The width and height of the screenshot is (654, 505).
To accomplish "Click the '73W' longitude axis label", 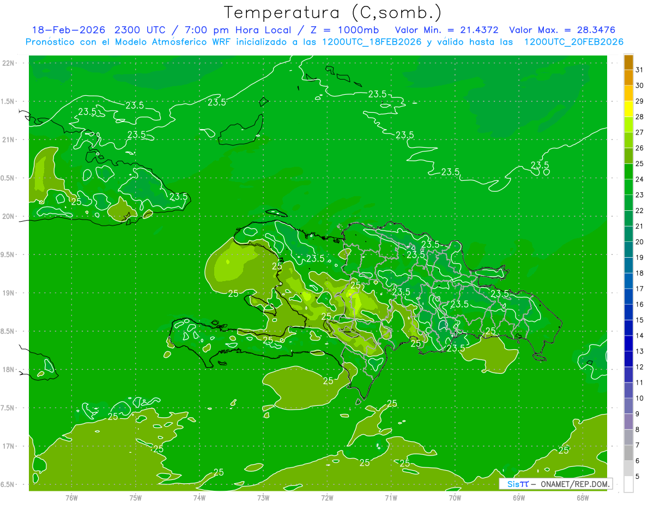I will pos(263,497).
